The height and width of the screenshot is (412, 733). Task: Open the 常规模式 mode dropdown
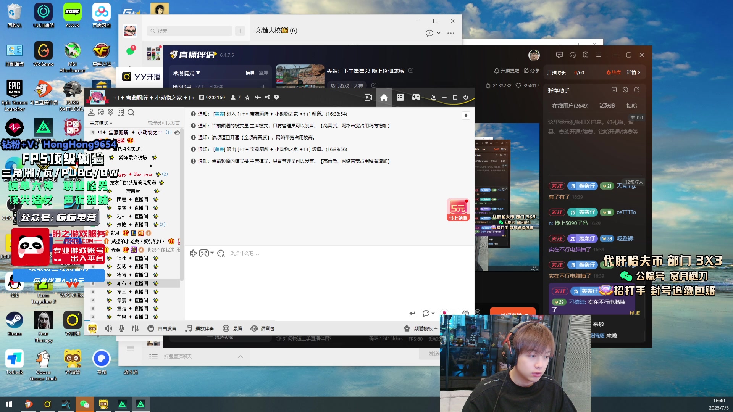(186, 73)
